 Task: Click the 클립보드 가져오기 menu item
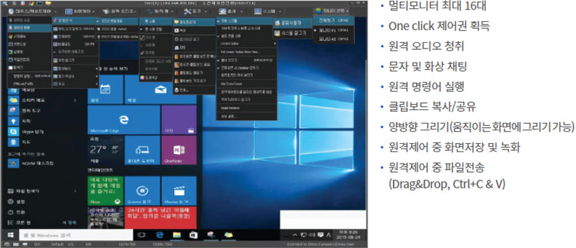pos(194,81)
